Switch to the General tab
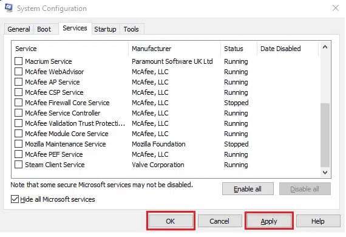 [19, 29]
